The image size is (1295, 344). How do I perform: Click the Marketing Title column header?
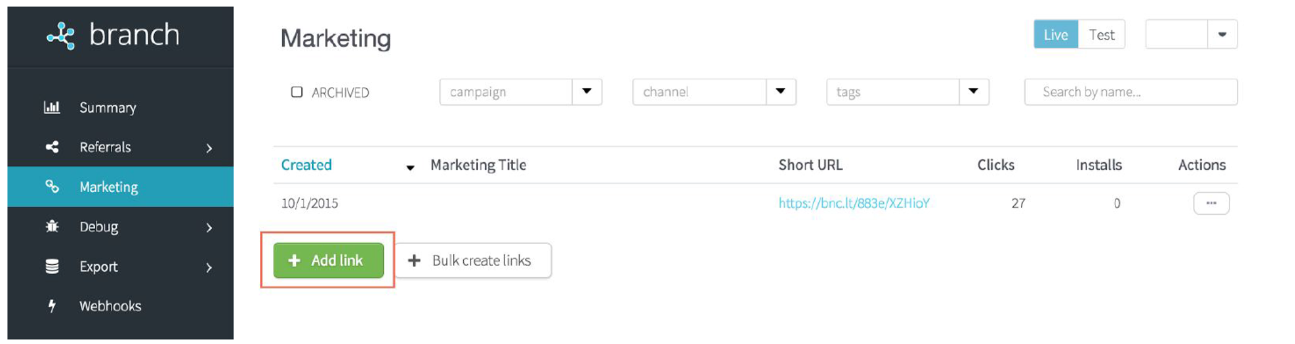click(479, 165)
